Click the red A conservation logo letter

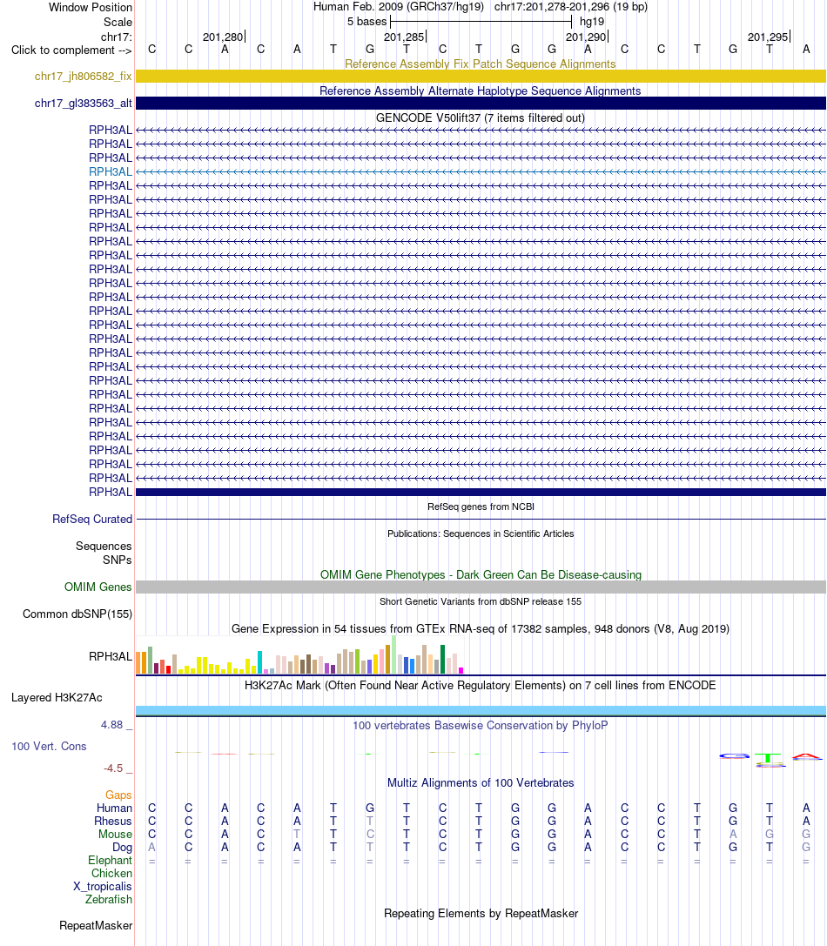pyautogui.click(x=807, y=756)
